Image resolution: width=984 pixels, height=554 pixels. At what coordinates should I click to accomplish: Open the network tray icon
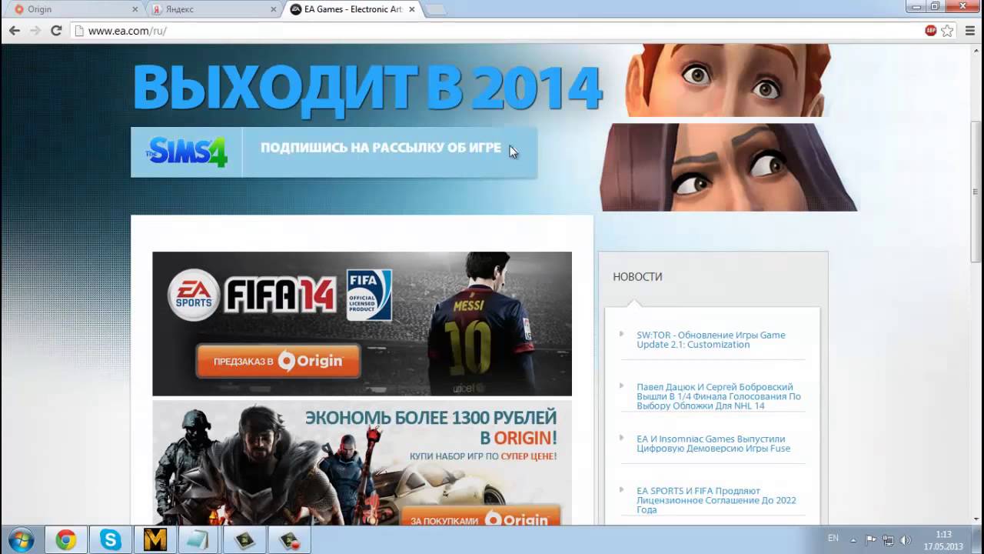(889, 540)
